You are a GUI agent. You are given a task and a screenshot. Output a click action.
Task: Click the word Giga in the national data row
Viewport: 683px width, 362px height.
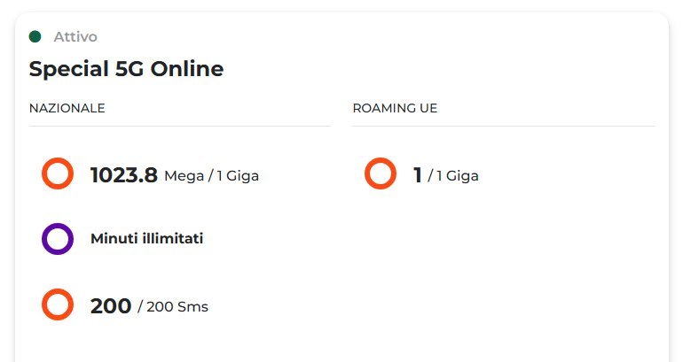pyautogui.click(x=242, y=176)
